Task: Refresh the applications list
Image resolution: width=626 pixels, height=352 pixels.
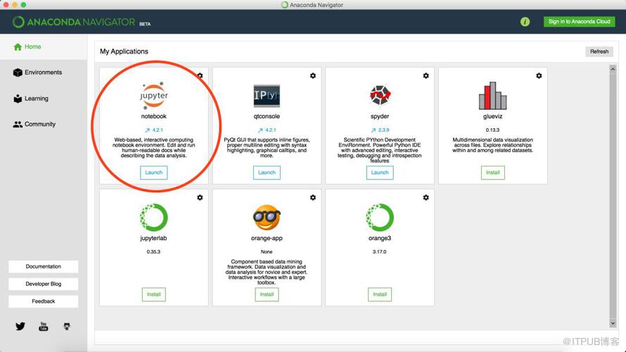Action: pos(599,51)
